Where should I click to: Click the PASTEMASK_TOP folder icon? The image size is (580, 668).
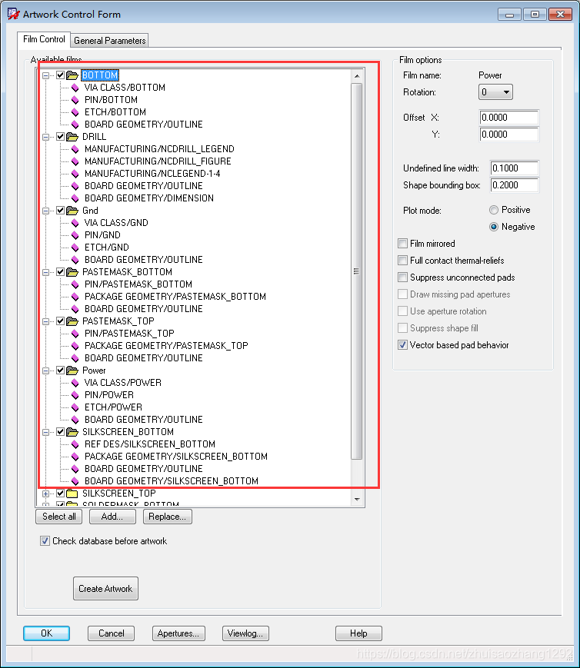click(72, 321)
